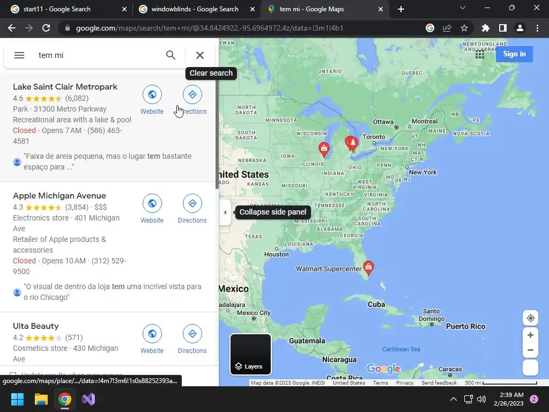Share this page from address bar
549x412 pixels.
click(x=447, y=28)
